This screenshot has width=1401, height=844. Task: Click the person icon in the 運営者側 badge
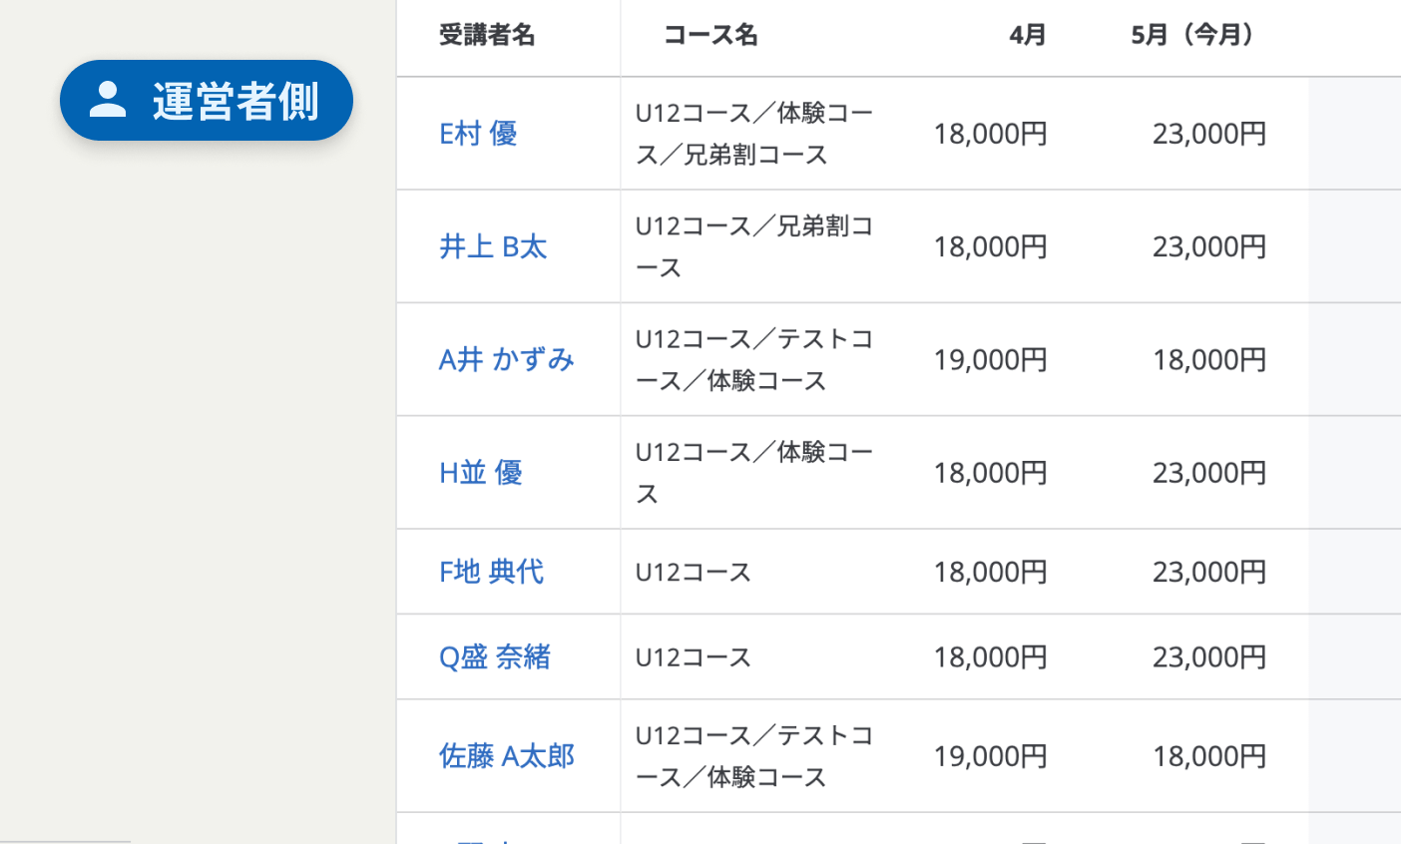pos(108,100)
